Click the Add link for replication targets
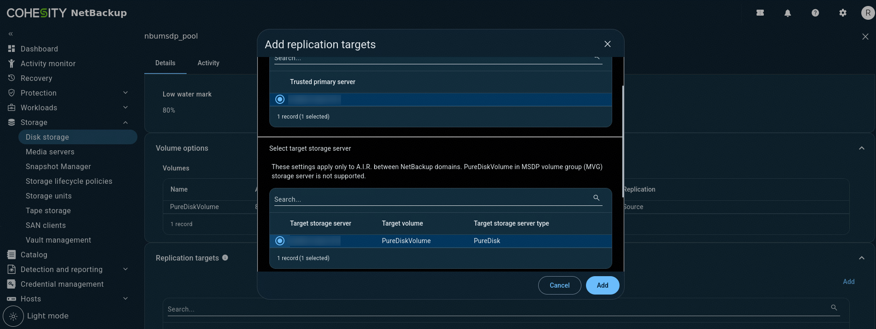The height and width of the screenshot is (329, 876). click(x=848, y=282)
